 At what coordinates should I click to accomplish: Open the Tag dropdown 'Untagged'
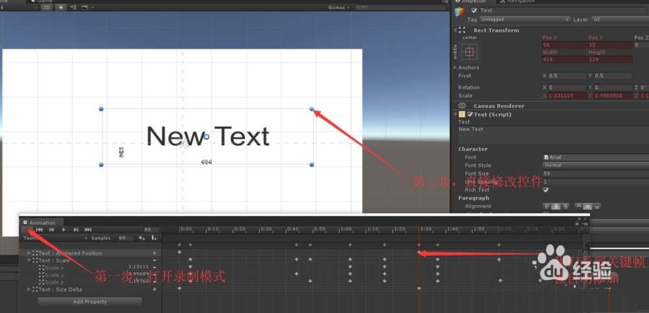pyautogui.click(x=525, y=19)
